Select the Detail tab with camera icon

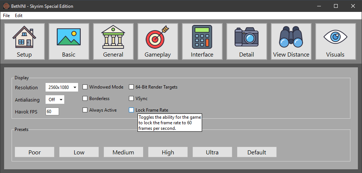click(x=247, y=41)
